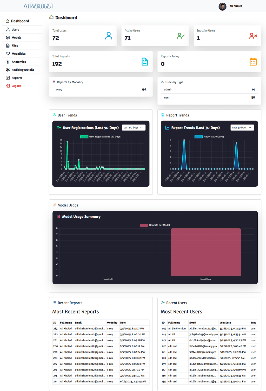Open the Last 30 Days dropdown
266x391 pixels.
click(x=242, y=128)
